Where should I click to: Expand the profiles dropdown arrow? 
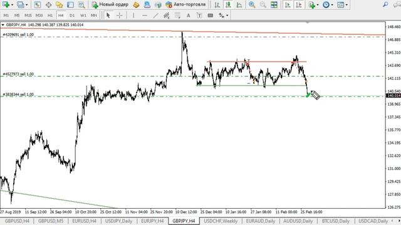pos(26,5)
